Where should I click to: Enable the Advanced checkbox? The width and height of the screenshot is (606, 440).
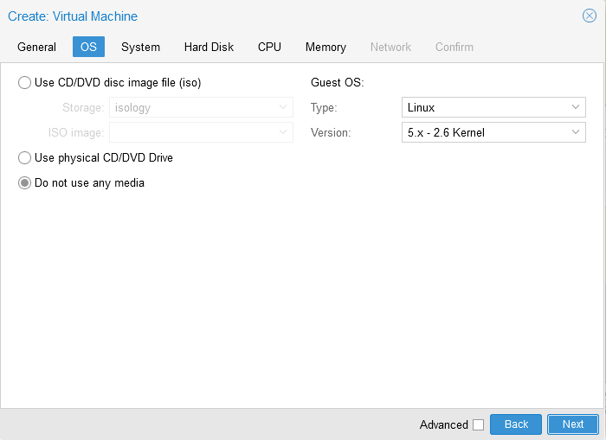(x=478, y=424)
